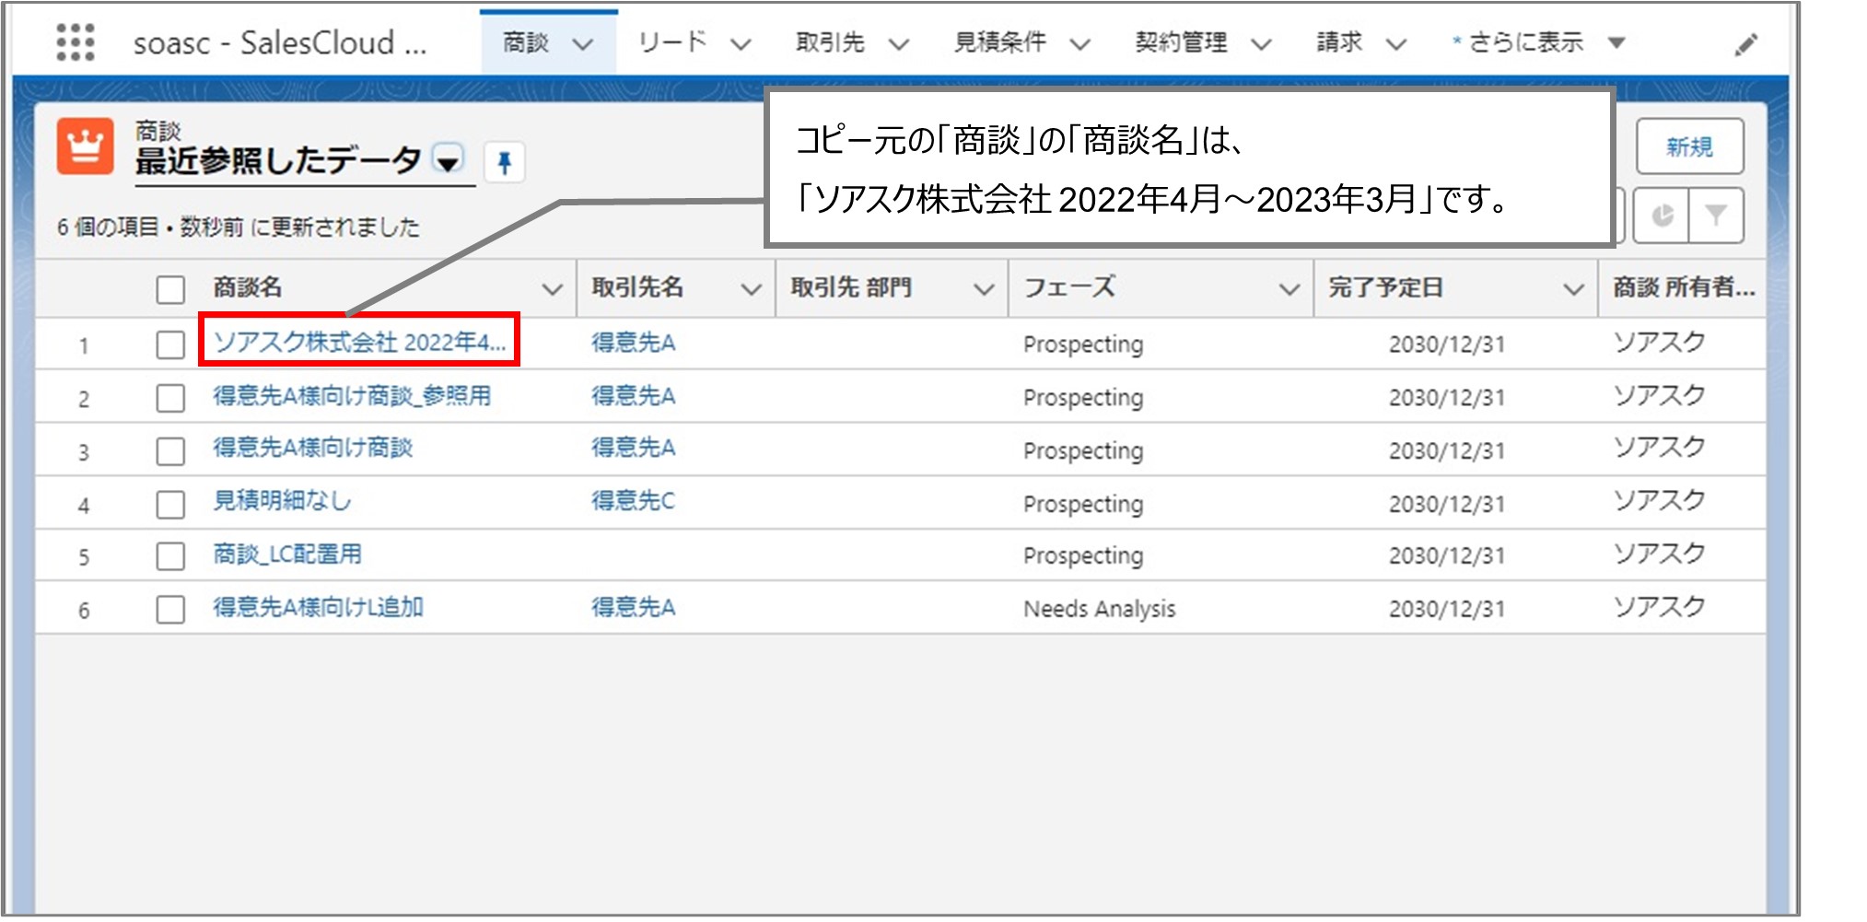
Task: Check the 得意先A様向けL追加 row checkbox
Action: tap(170, 609)
